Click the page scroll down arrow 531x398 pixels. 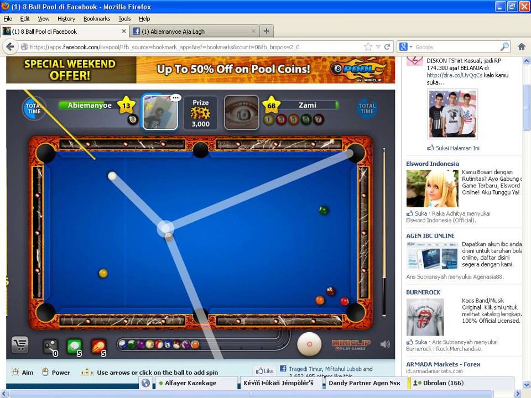point(527,385)
